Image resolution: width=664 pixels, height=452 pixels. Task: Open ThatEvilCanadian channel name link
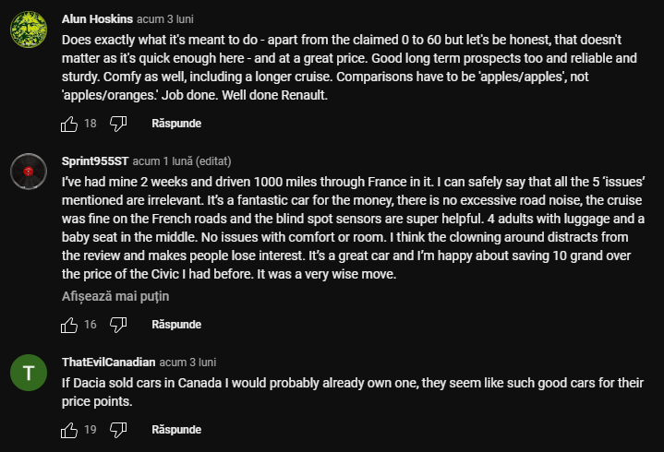(x=108, y=362)
